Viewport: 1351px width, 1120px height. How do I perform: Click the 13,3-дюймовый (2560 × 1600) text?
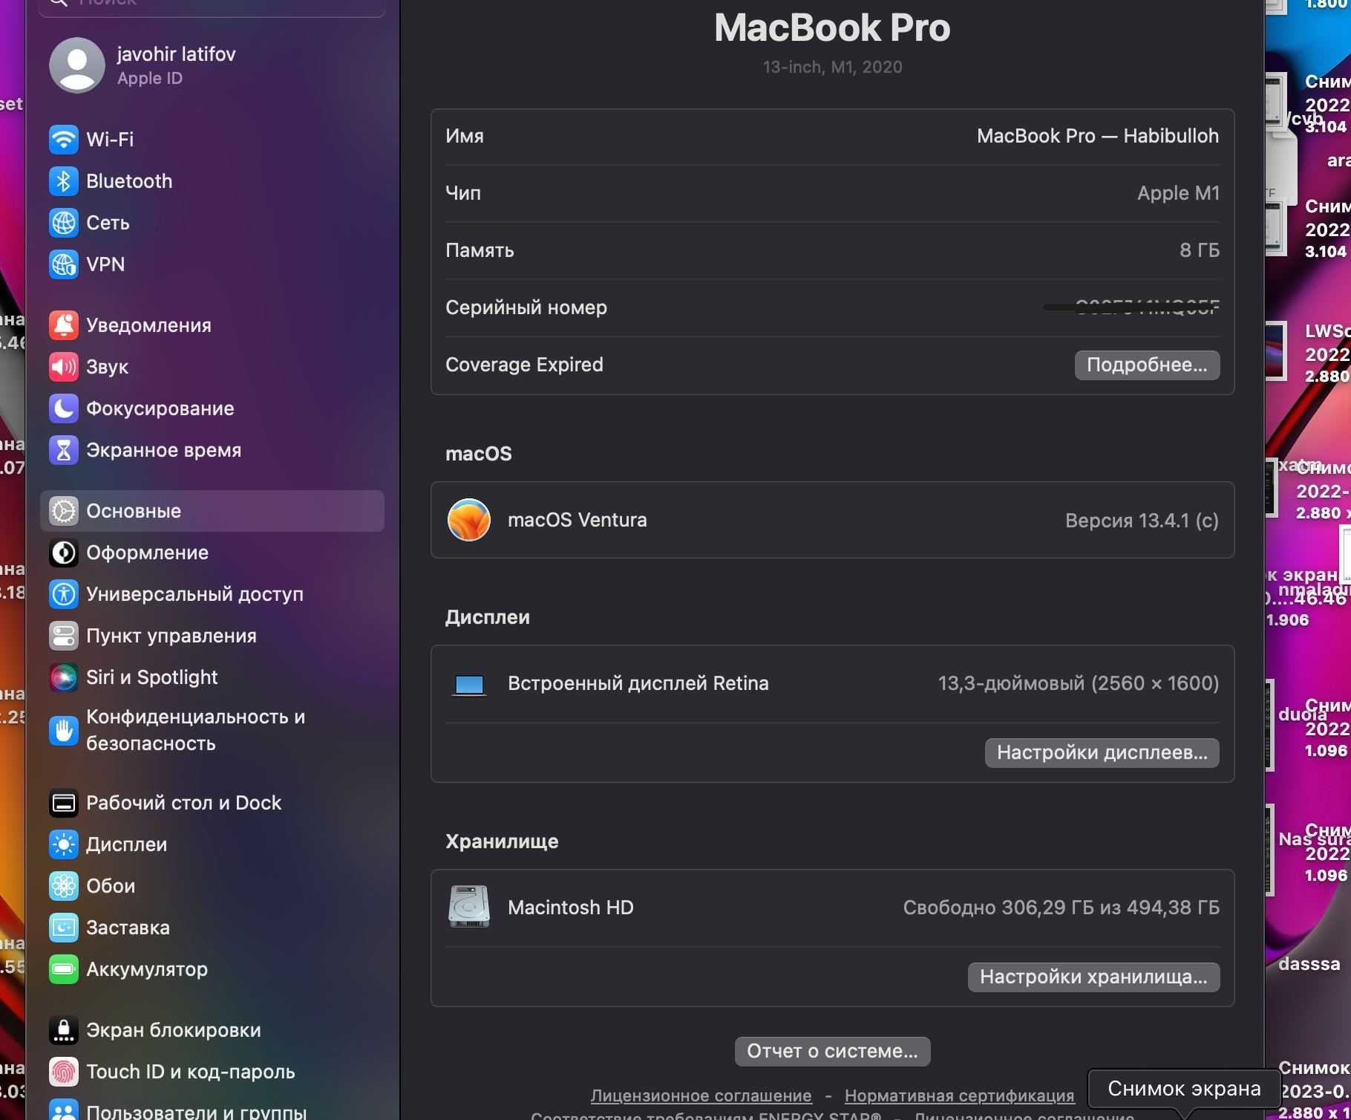pos(1079,683)
